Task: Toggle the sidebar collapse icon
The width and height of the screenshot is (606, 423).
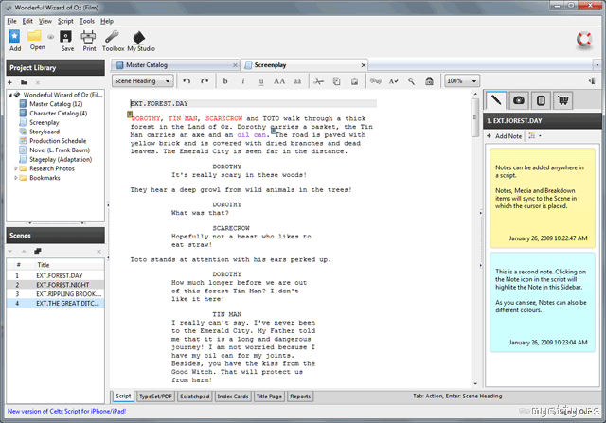Action: (592, 80)
